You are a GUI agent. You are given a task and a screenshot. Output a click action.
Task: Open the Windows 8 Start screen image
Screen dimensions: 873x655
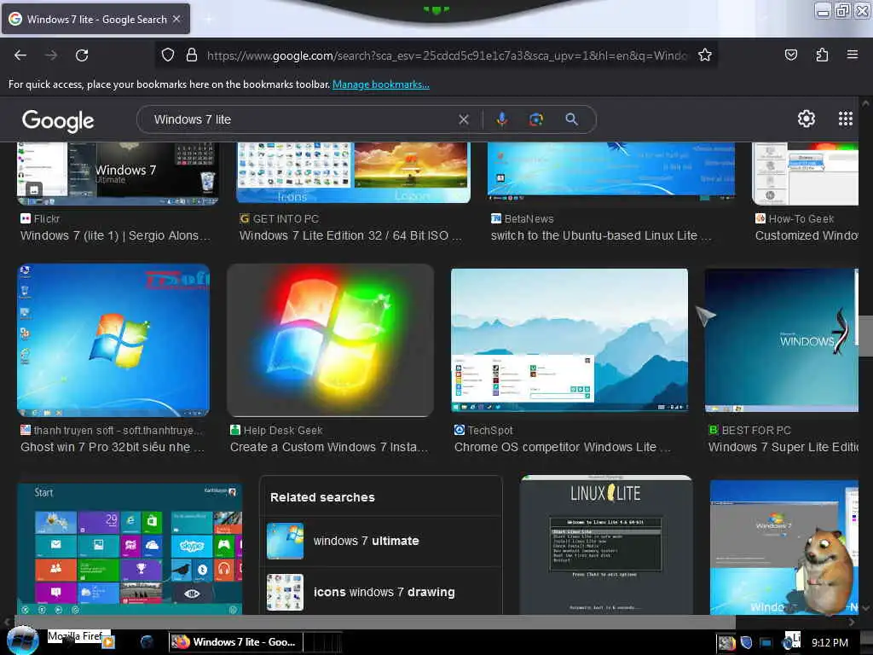point(130,548)
